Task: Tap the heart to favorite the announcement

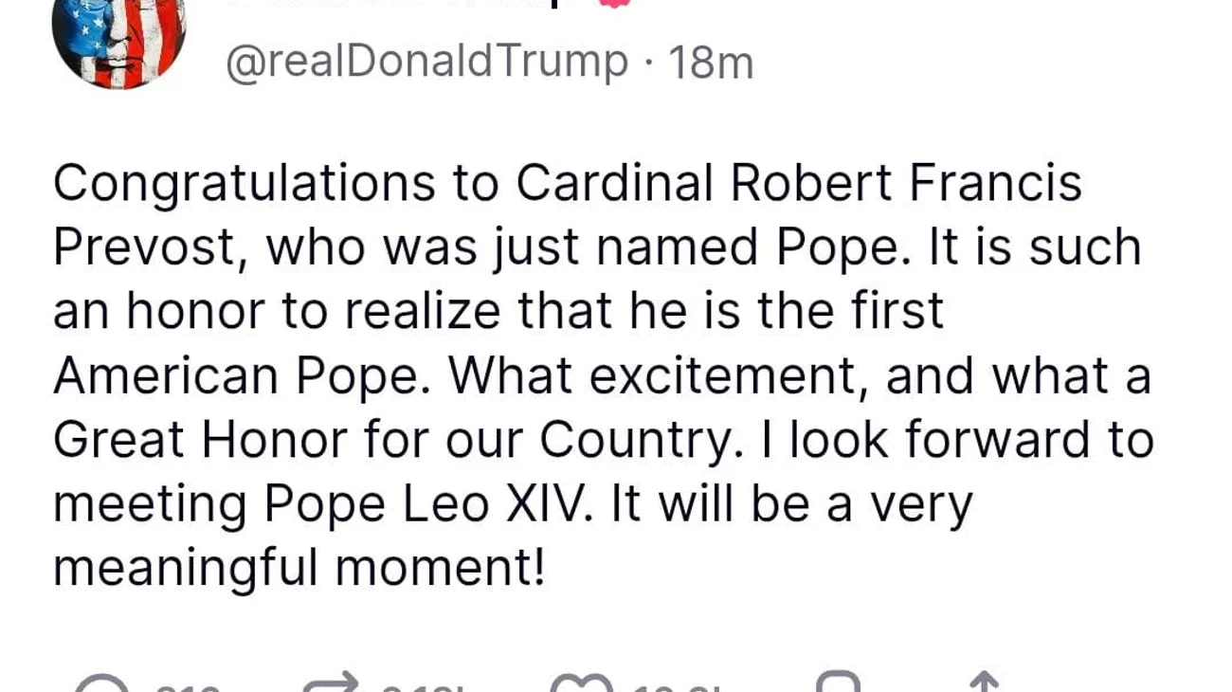Action: pos(582,684)
